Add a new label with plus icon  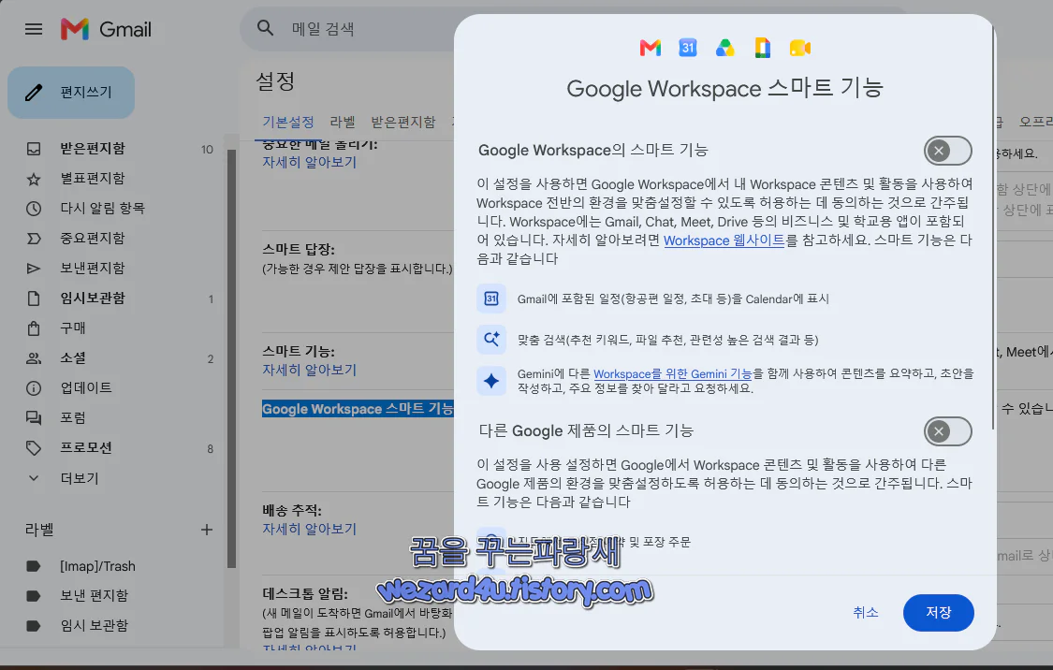click(207, 530)
